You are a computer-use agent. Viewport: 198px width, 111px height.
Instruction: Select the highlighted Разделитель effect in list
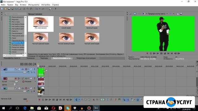pyautogui.click(x=18, y=43)
